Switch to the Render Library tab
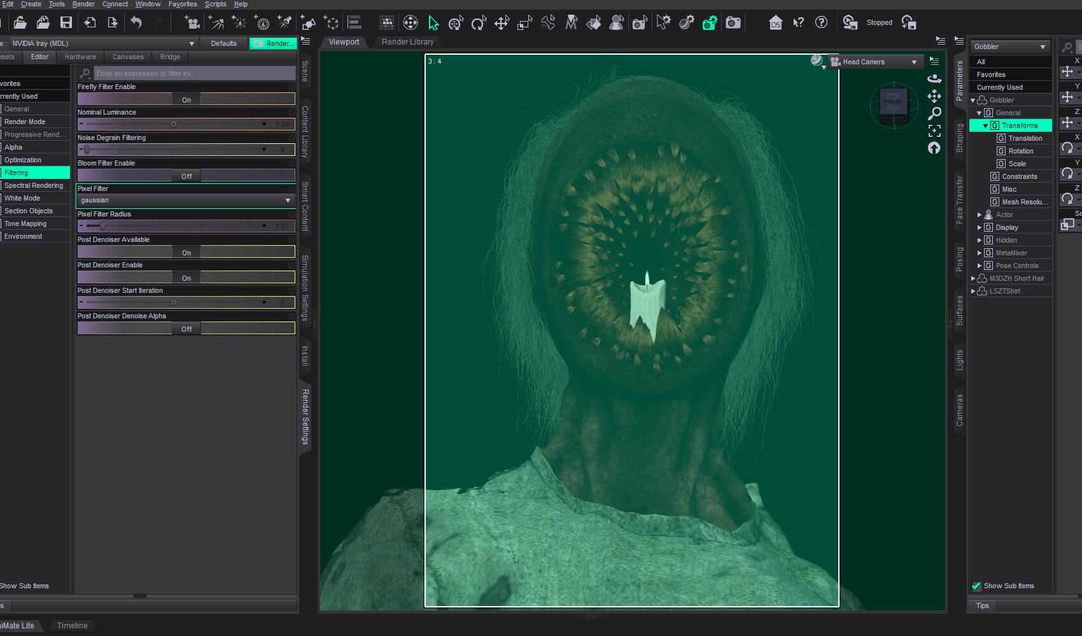This screenshot has height=636, width=1082. point(407,42)
